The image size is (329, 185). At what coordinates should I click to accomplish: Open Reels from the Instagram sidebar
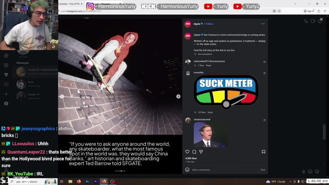pyautogui.click(x=6, y=65)
